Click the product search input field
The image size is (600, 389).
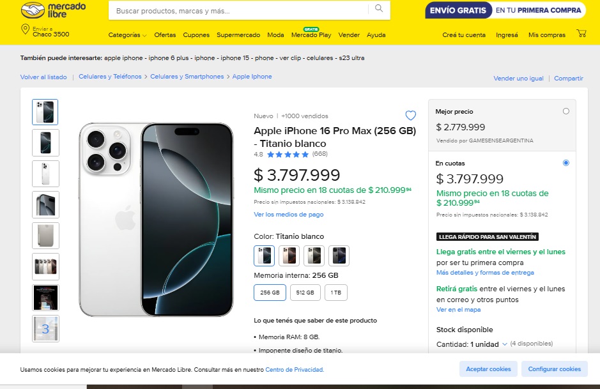[x=240, y=11]
